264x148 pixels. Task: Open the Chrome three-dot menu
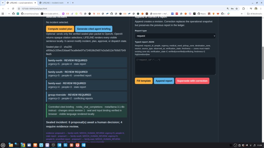(261, 8)
